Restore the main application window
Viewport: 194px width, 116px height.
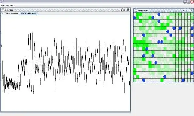(x=189, y=2)
